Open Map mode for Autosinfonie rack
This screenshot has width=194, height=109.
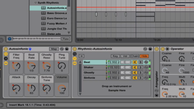54,49
